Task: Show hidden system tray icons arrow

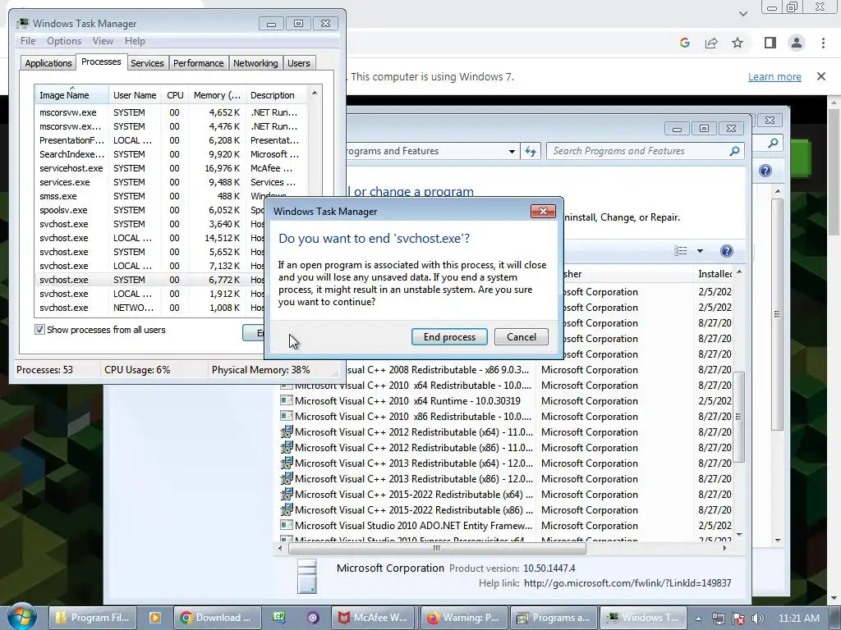Action: coord(699,619)
